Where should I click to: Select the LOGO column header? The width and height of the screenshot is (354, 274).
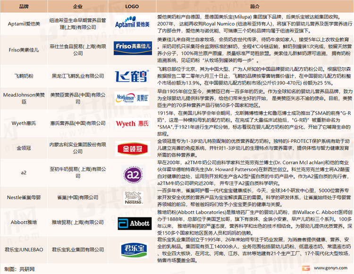click(132, 6)
